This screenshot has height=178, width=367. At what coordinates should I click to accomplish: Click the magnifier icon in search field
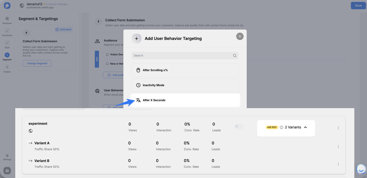[x=235, y=56]
